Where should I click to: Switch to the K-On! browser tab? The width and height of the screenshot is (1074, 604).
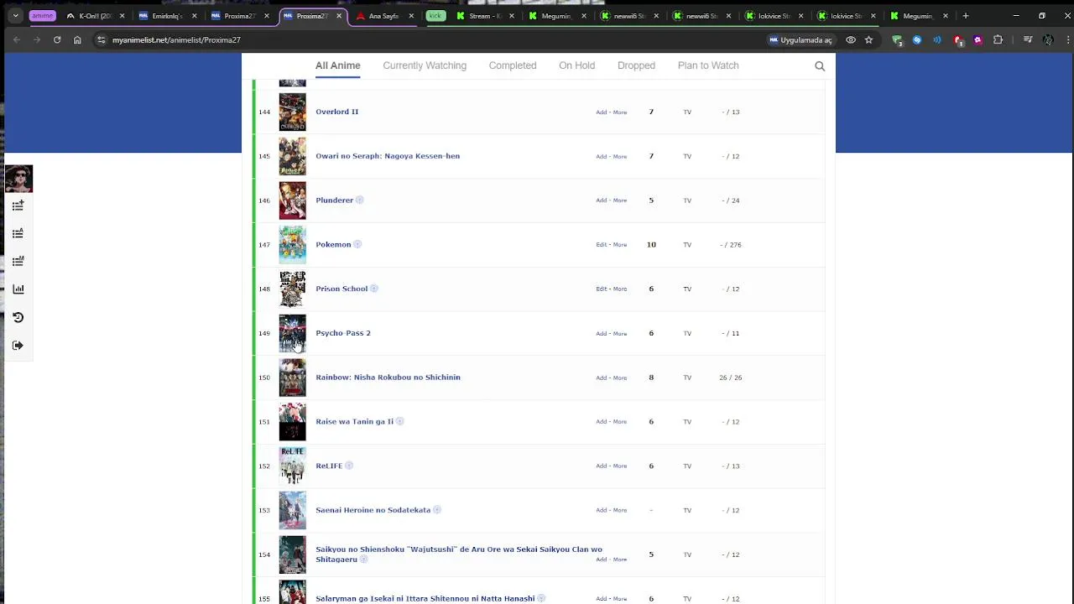(95, 16)
